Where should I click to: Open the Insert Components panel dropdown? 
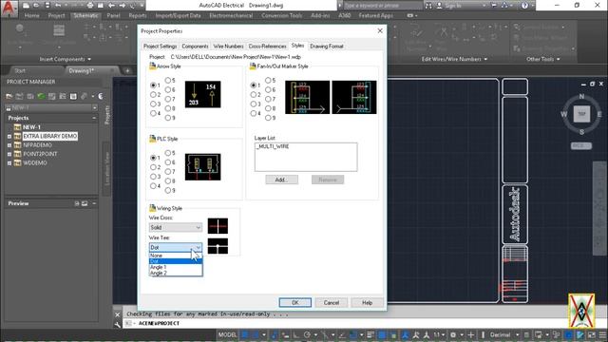[x=66, y=59]
